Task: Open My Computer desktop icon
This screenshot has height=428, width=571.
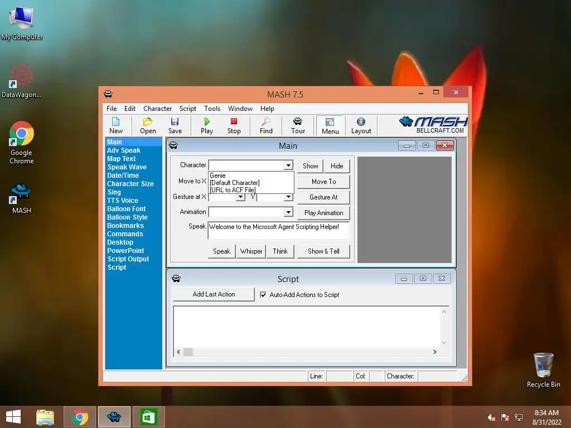Action: (22, 22)
